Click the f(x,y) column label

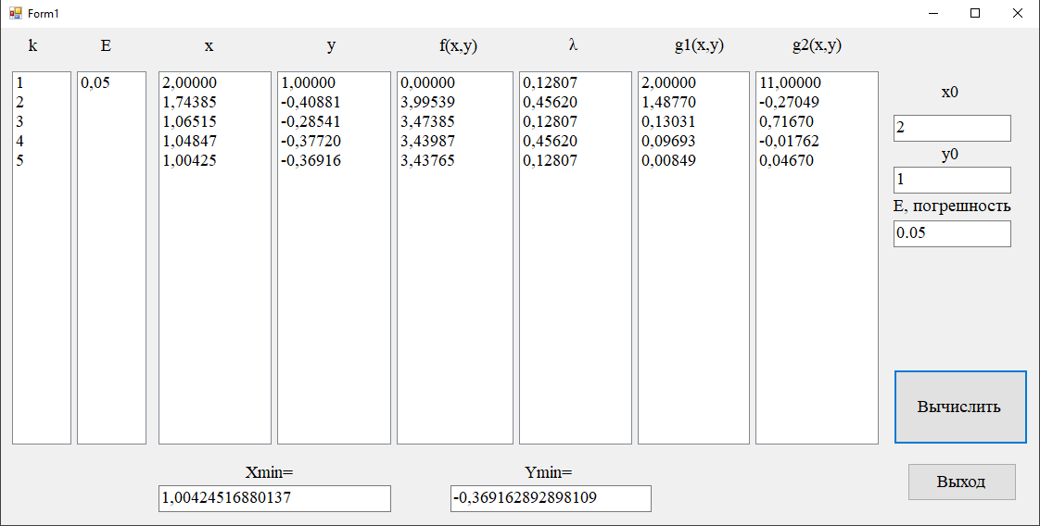point(458,45)
